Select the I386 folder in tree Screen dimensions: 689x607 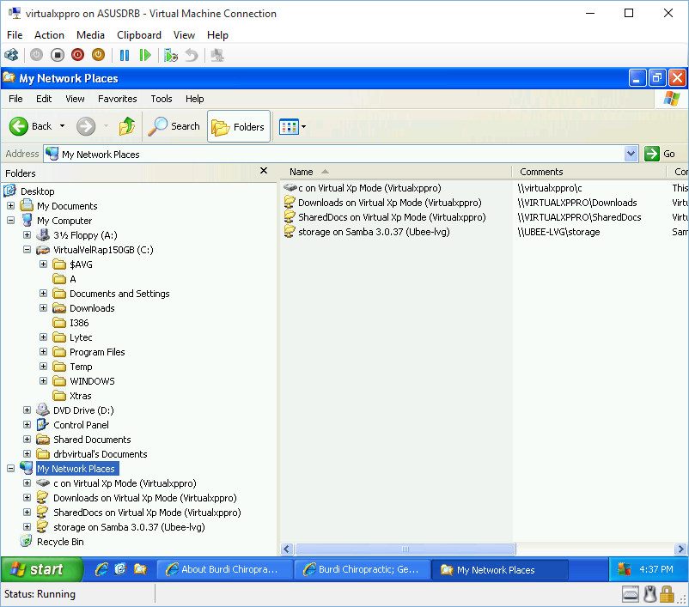[79, 323]
